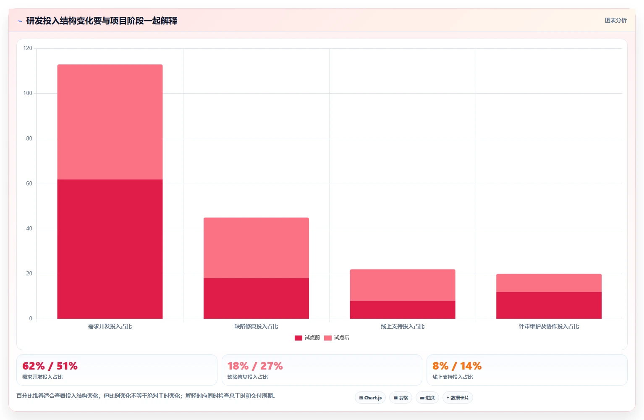Click the small chart icon before the title

coord(20,21)
